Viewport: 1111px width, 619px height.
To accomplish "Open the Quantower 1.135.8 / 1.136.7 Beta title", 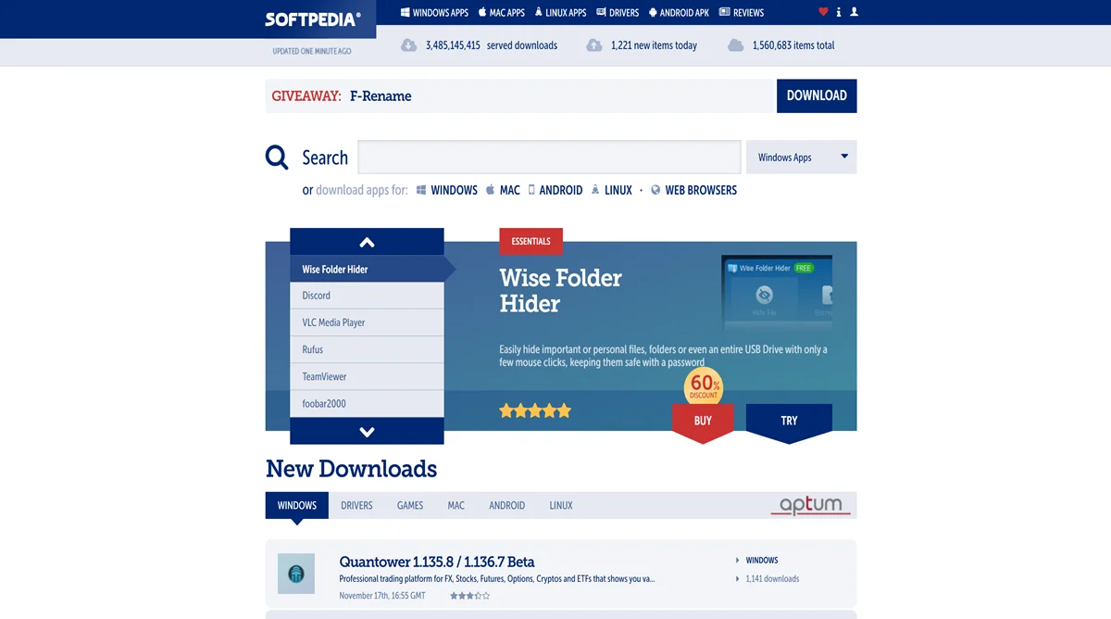I will 437,562.
